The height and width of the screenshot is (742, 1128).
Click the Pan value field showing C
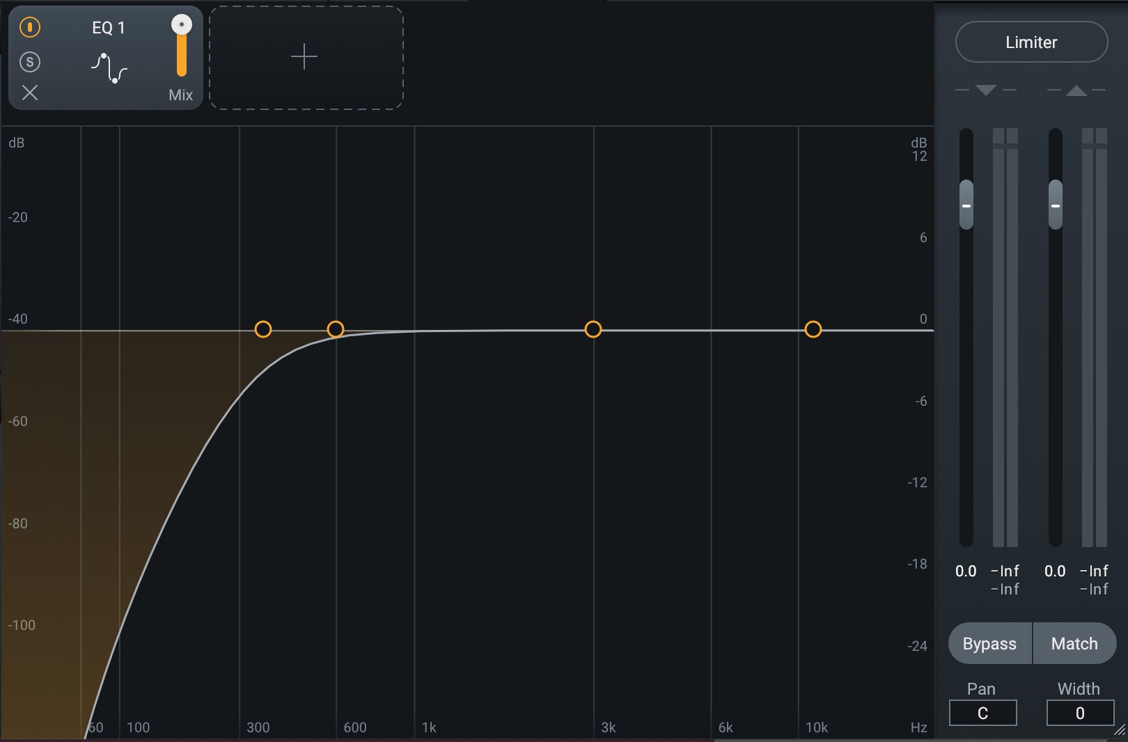[x=982, y=713]
